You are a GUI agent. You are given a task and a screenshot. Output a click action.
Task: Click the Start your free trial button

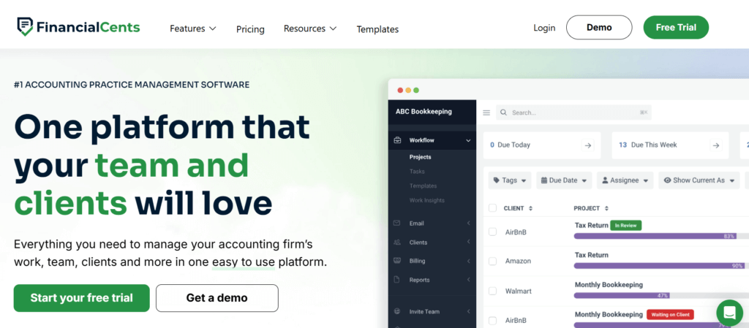pos(81,298)
